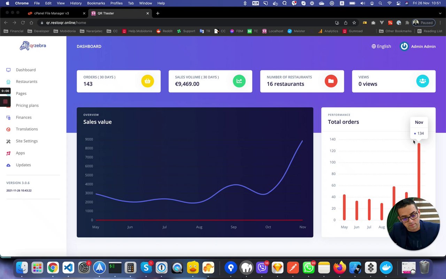This screenshot has height=279, width=446.
Task: Open Firefox in the Dock
Action: point(339,268)
